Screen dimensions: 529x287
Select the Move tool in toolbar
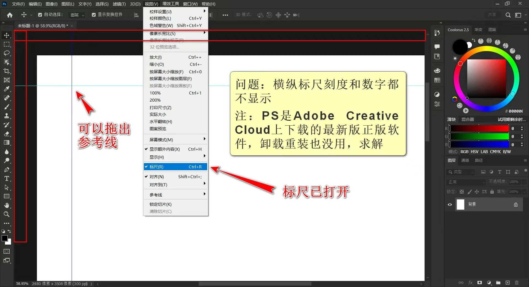tap(7, 35)
